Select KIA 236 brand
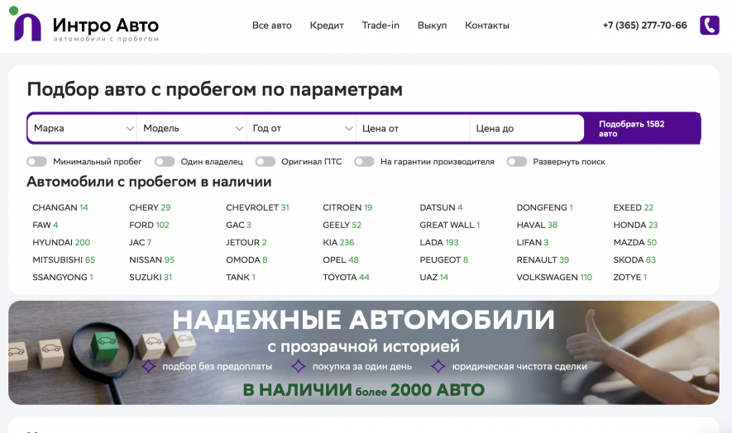 [x=338, y=243]
